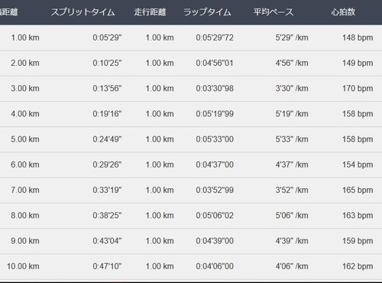Click the 10.00 km distance cell
The image size is (382, 283).
tap(23, 266)
